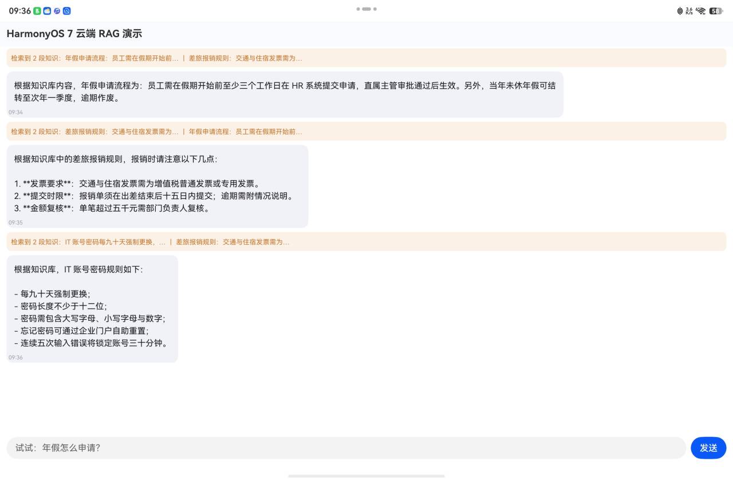The image size is (733, 481).
Task: Tap the battery indicator showing 58
Action: [716, 11]
